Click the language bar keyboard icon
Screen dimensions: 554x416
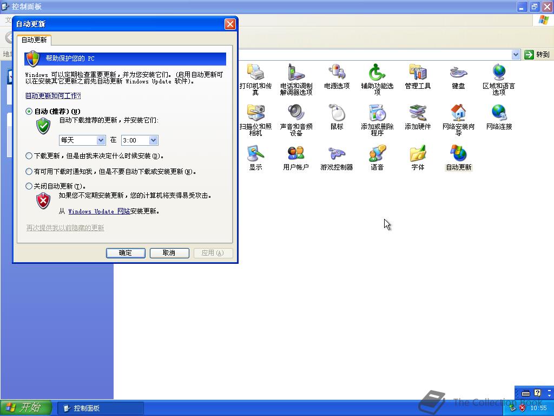pos(526,393)
